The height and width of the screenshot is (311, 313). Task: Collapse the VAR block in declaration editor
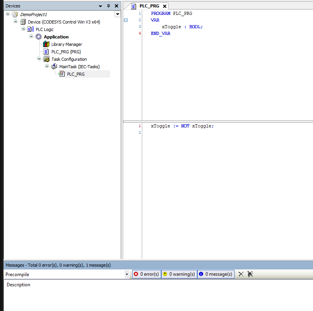pos(126,20)
